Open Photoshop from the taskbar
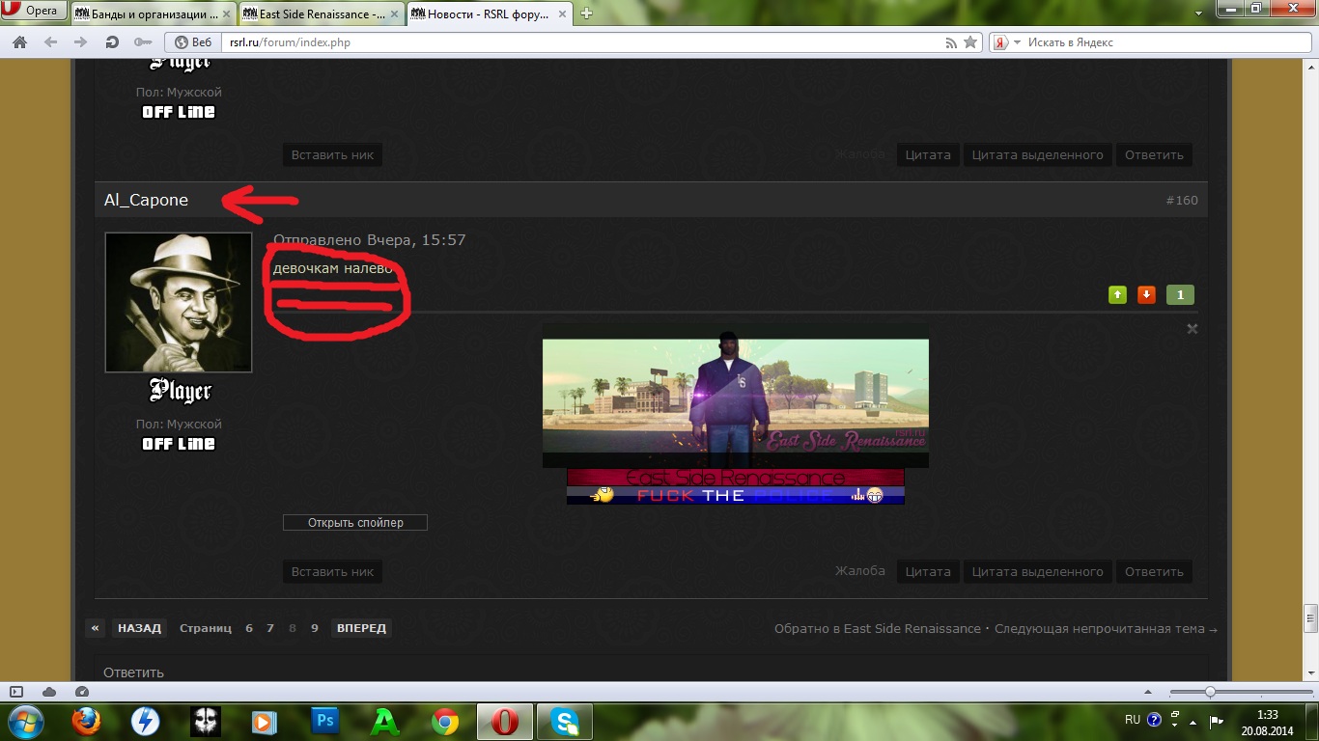The height and width of the screenshot is (741, 1319). click(x=325, y=722)
